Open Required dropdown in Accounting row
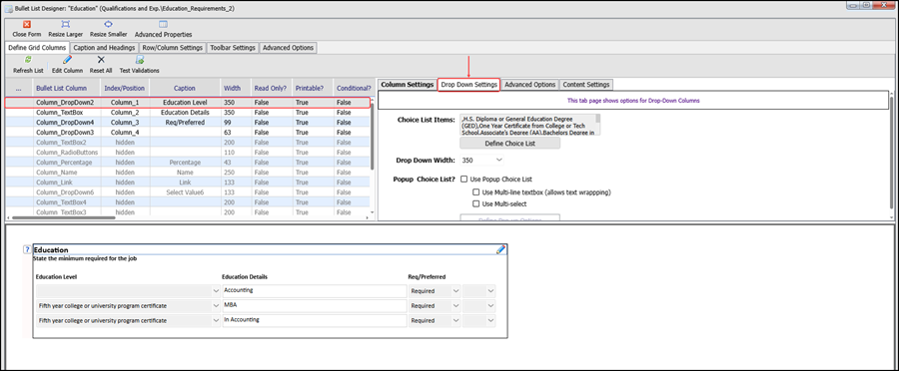The image size is (899, 371). point(455,291)
